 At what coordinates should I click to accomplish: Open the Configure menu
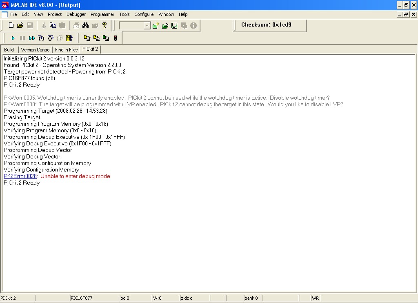coord(144,14)
